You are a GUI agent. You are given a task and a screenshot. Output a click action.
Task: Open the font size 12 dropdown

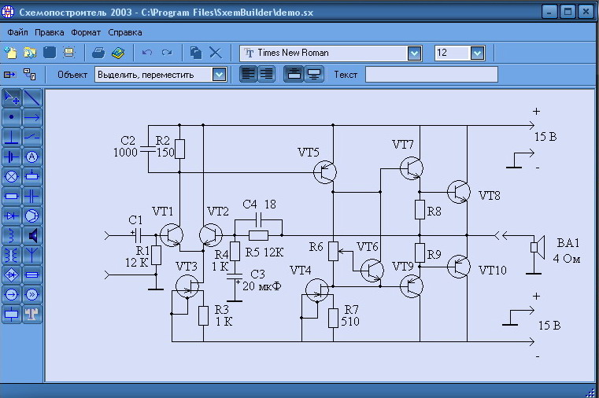[478, 53]
